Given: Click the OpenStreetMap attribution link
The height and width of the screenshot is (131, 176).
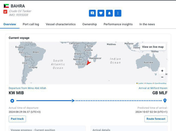Looking at the screenshot, I should coord(161,83).
